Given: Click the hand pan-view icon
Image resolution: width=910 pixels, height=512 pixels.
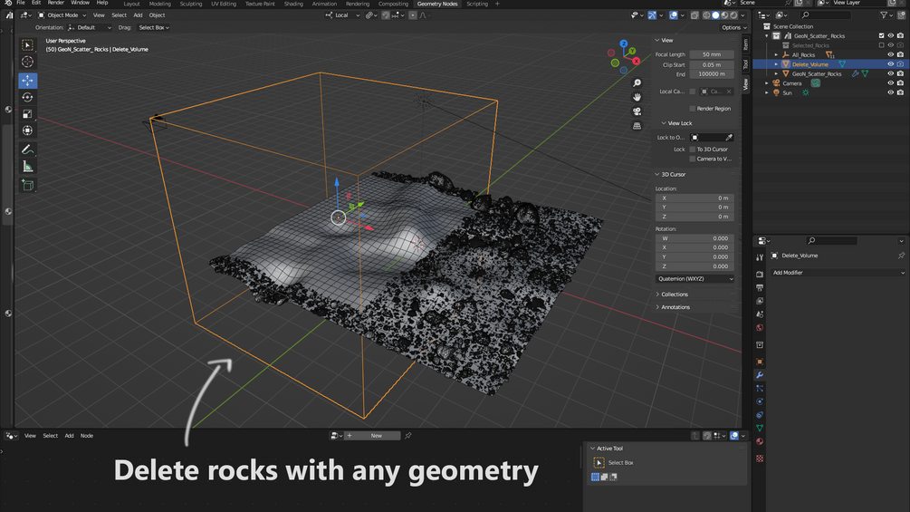Looking at the screenshot, I should 637,97.
